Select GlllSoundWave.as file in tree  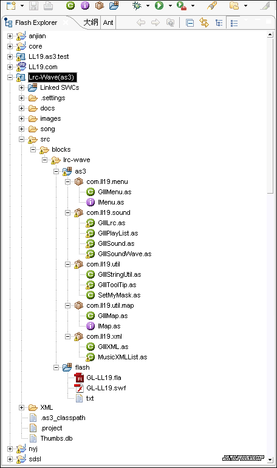[125, 254]
